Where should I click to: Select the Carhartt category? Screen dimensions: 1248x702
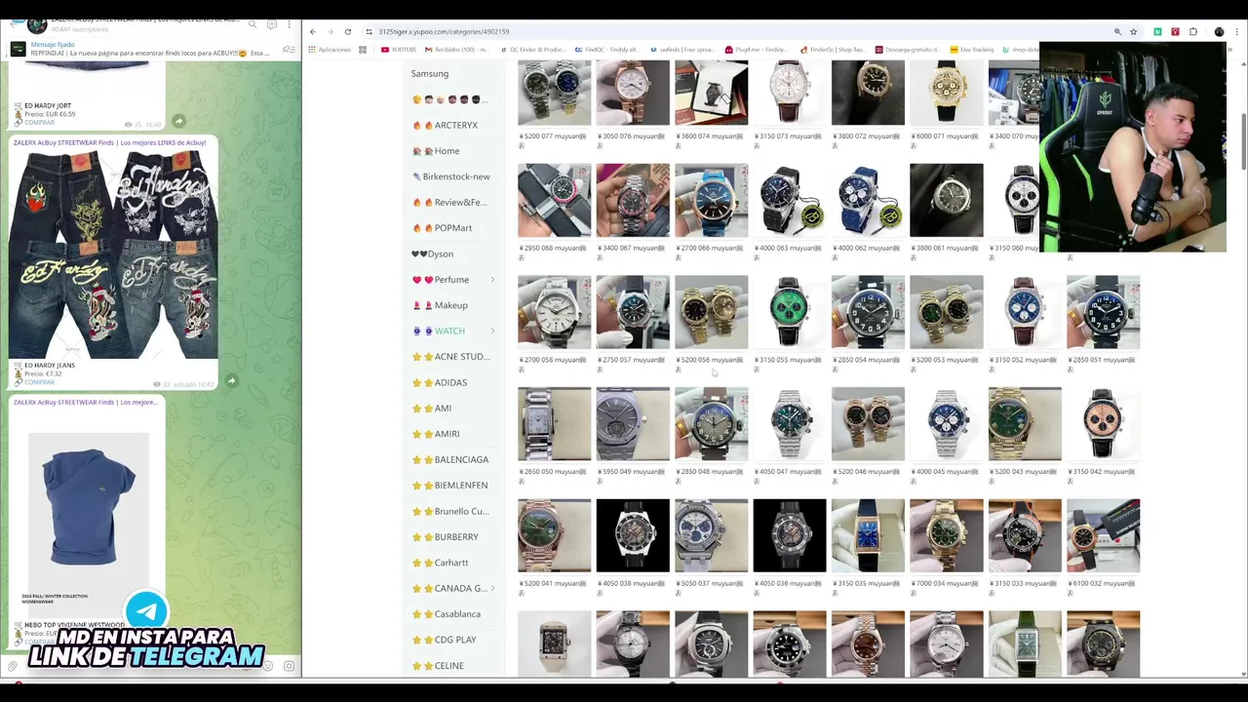(x=441, y=563)
